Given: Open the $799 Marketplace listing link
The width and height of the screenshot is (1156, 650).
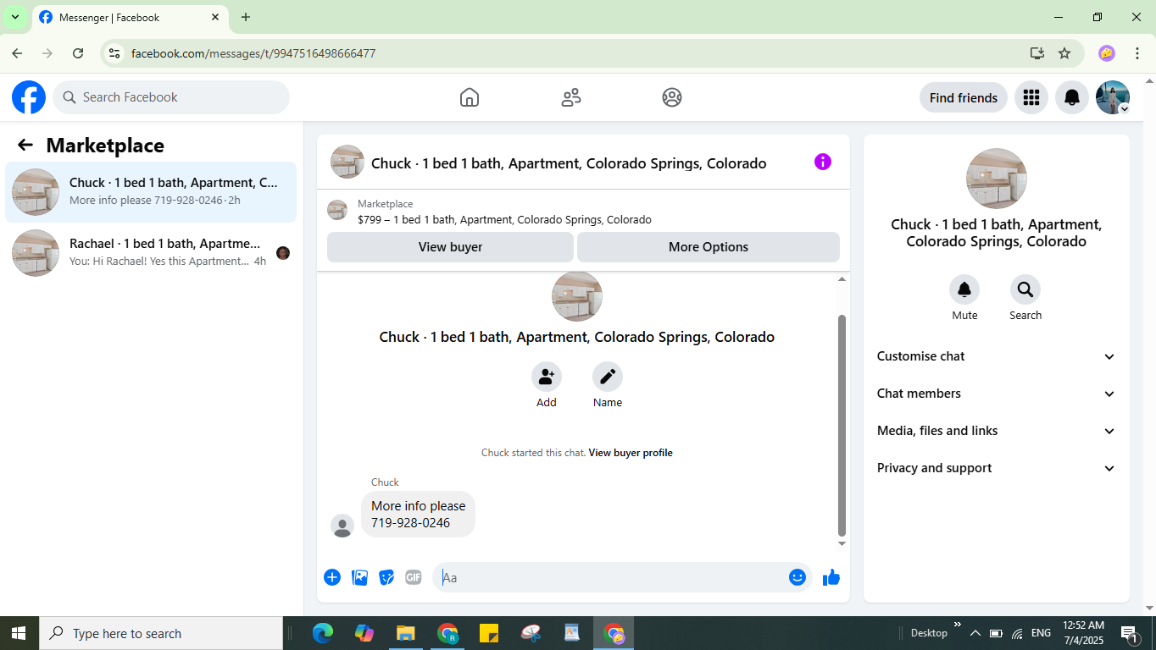Looking at the screenshot, I should tap(504, 219).
